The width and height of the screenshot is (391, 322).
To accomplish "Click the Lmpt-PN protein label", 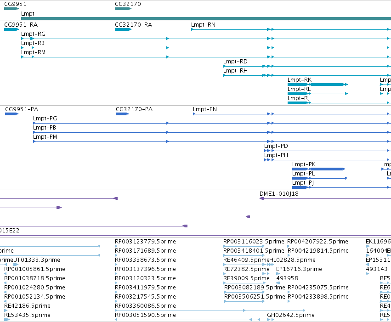I will tap(205, 109).
